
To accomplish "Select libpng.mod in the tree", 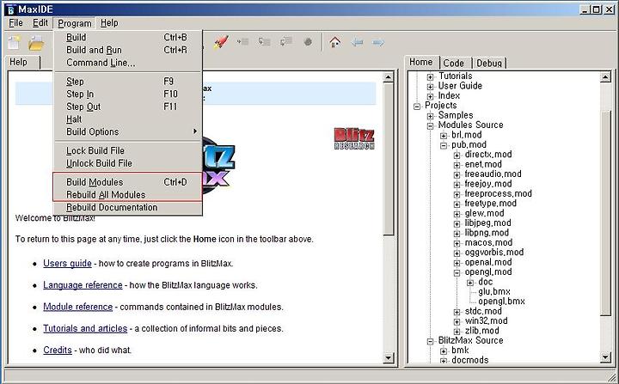I will coord(487,233).
